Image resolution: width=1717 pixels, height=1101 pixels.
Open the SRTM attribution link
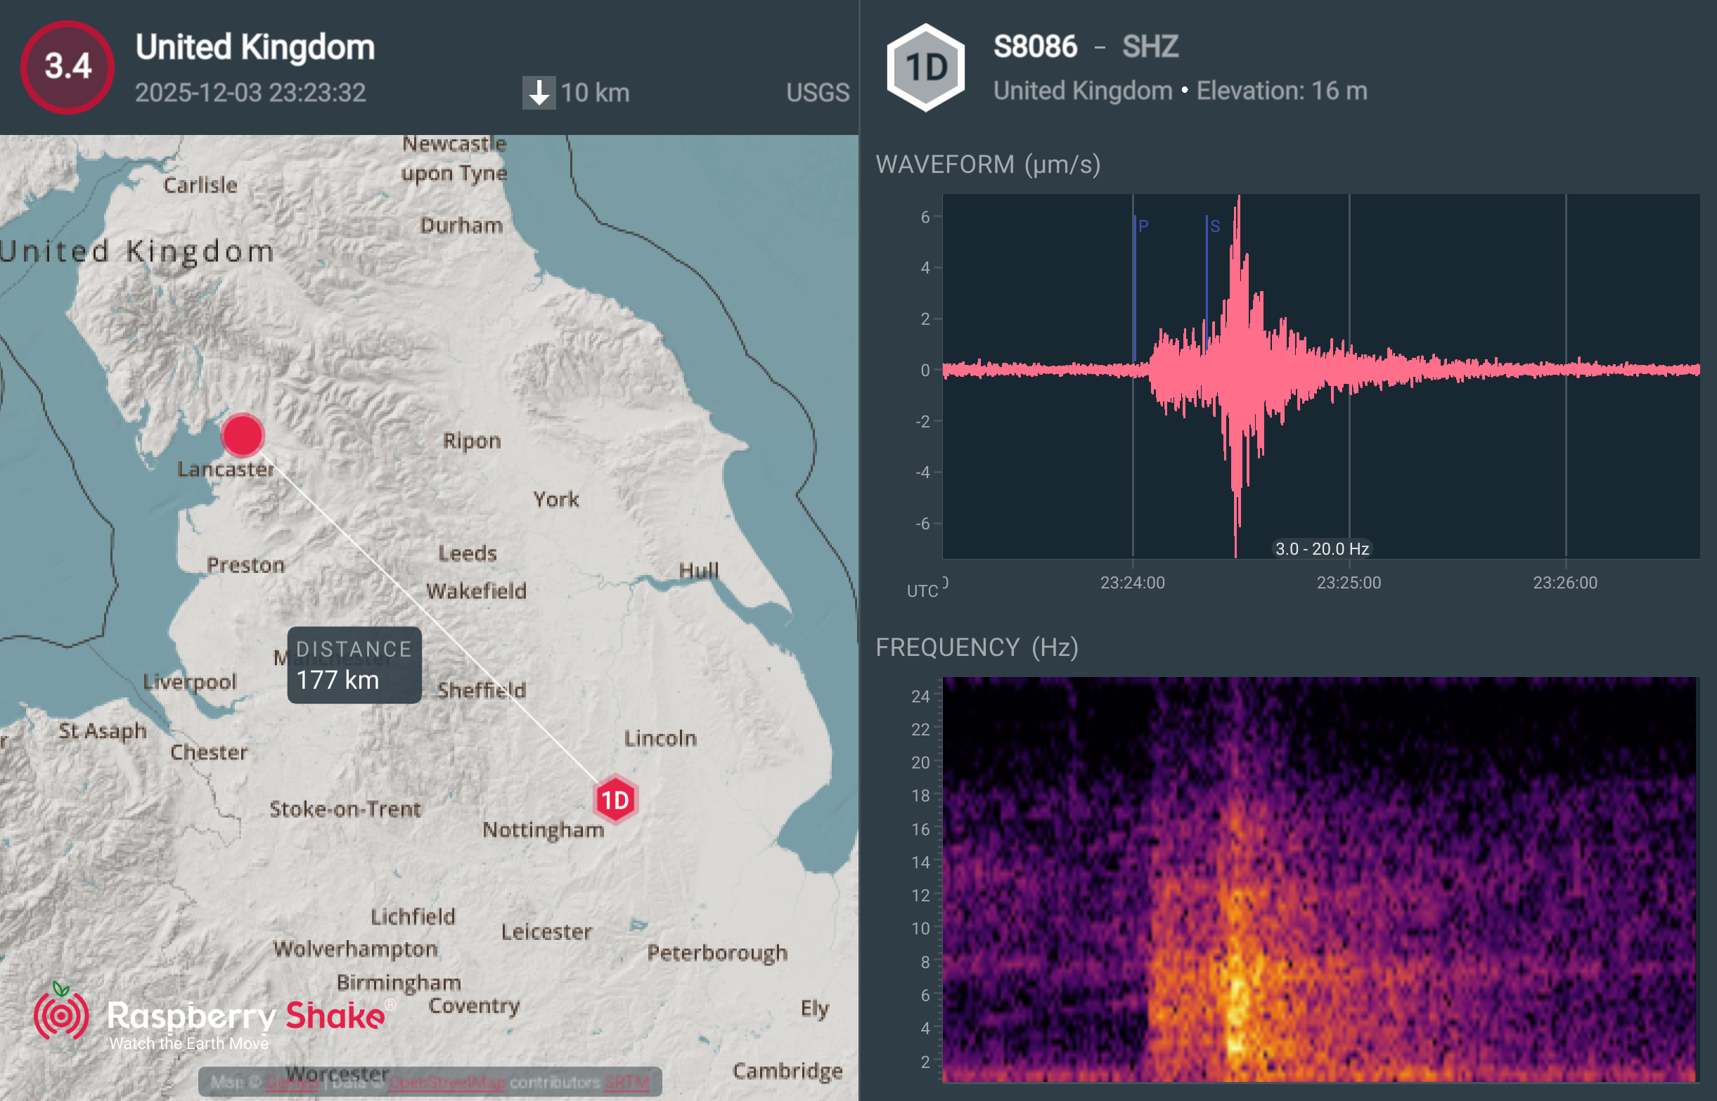(626, 1082)
